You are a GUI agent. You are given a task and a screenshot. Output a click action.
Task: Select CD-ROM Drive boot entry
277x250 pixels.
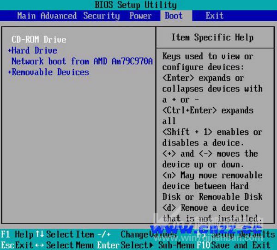pos(39,40)
